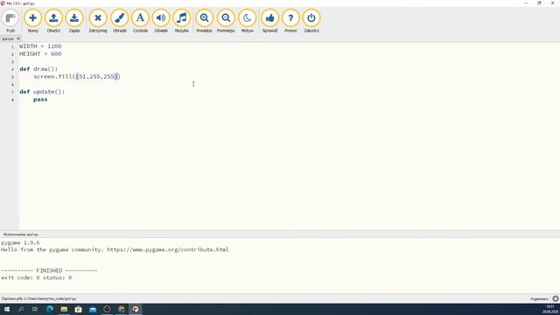Click the line HEIGHT = 600
Viewport: 560px width, 315px height.
pyautogui.click(x=40, y=54)
